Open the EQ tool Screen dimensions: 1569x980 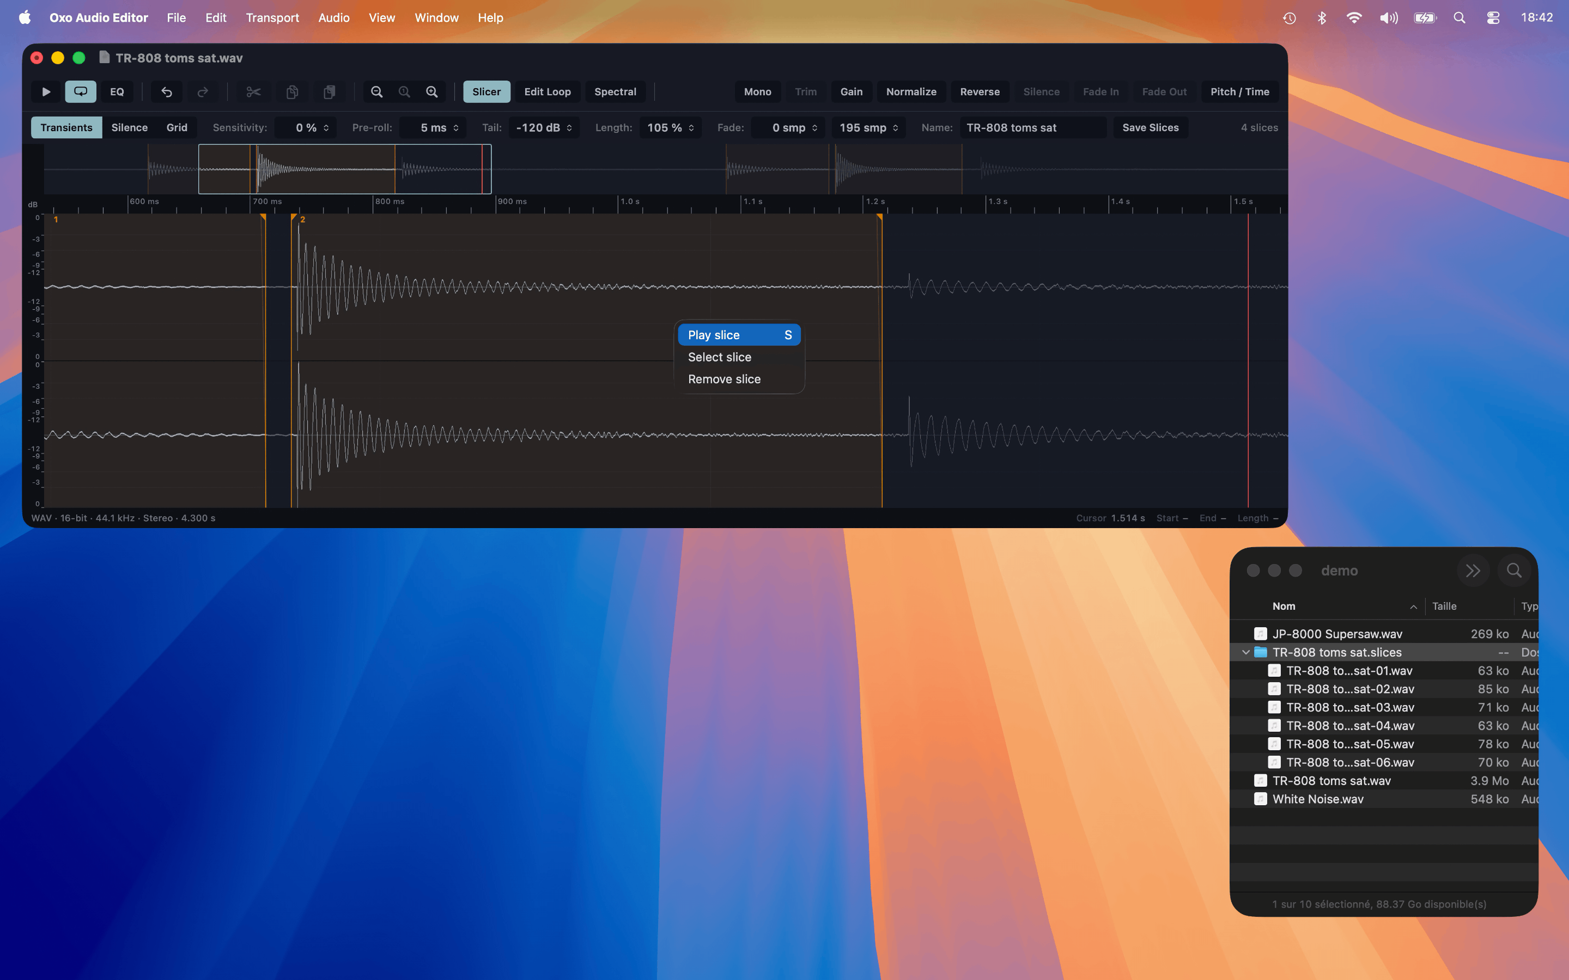click(117, 91)
